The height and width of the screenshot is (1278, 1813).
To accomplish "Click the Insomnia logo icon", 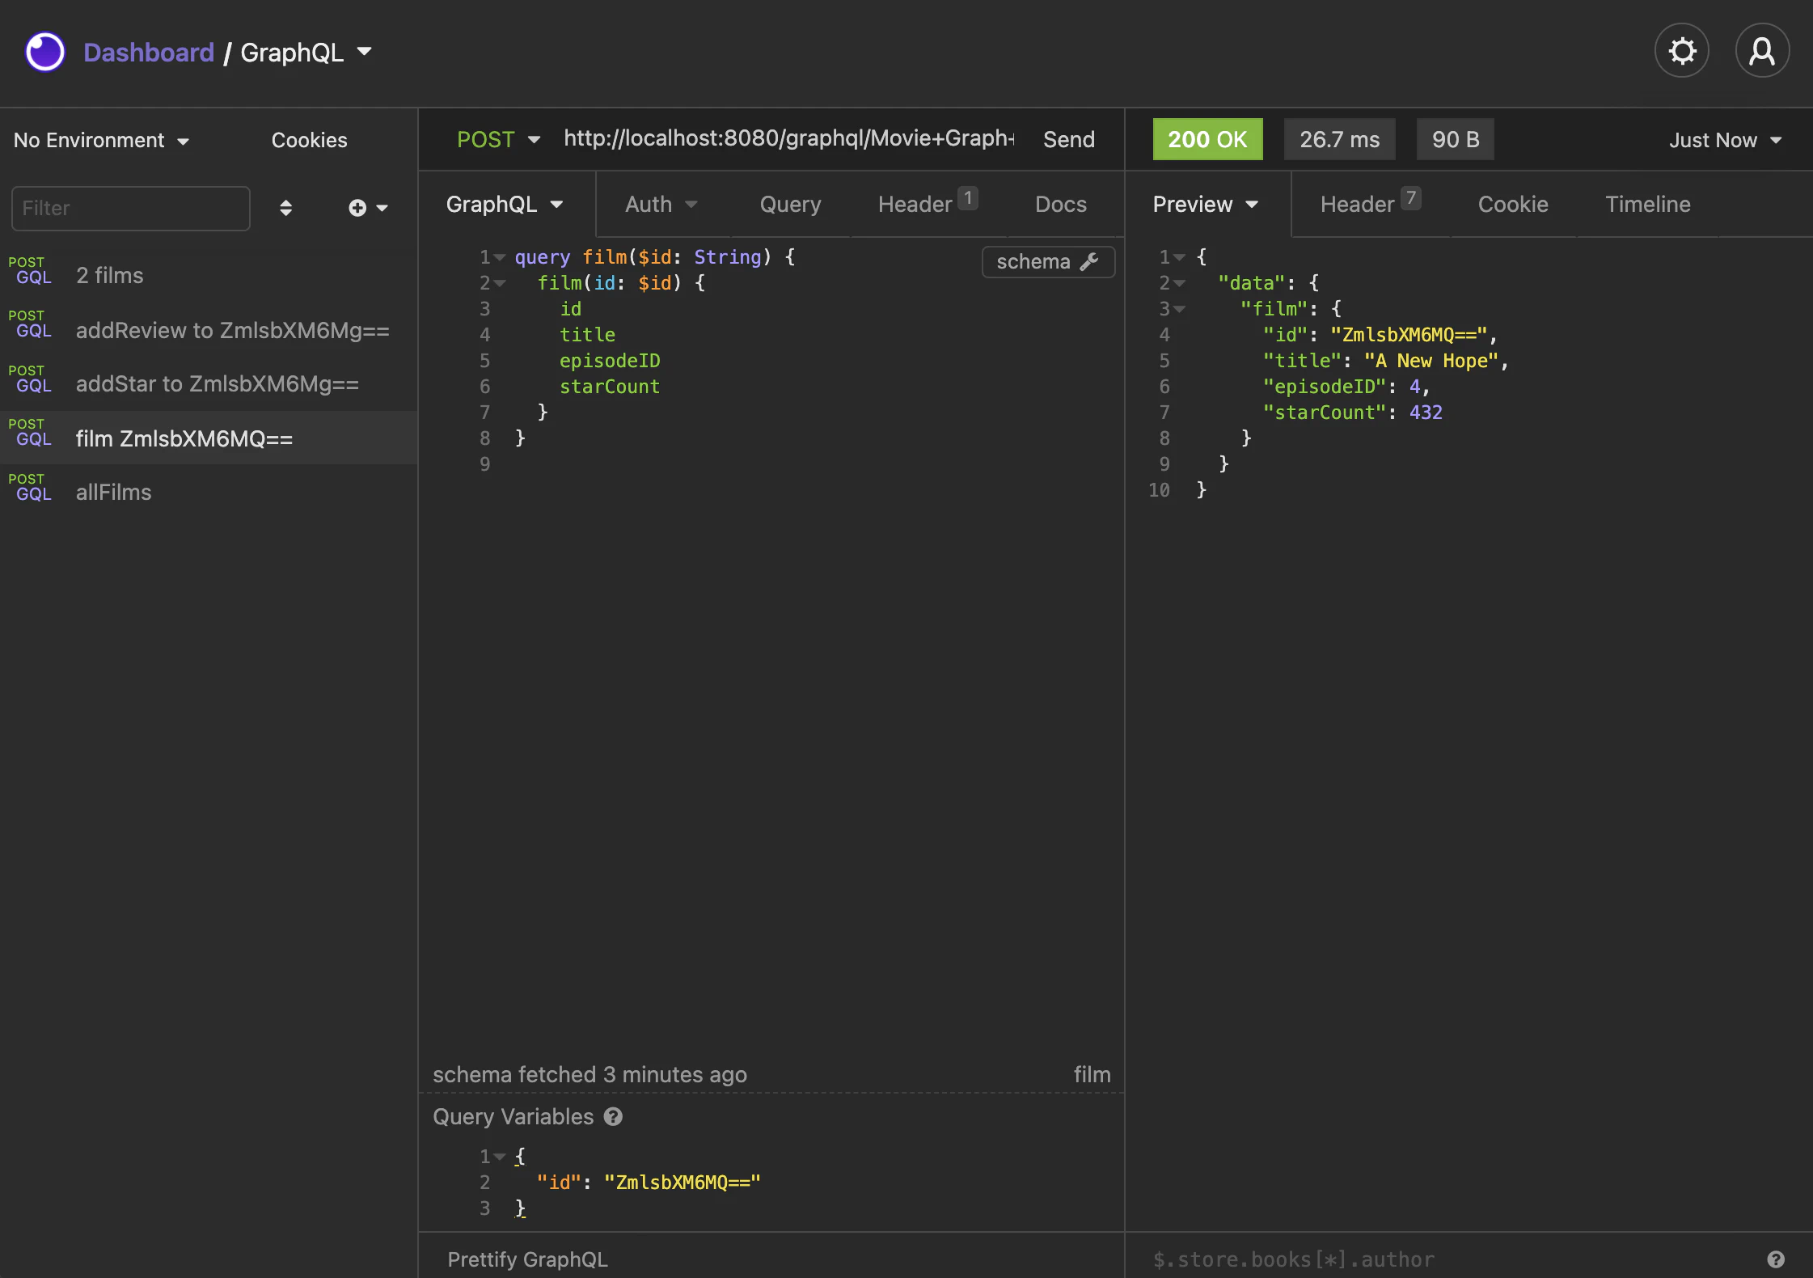I will (44, 52).
